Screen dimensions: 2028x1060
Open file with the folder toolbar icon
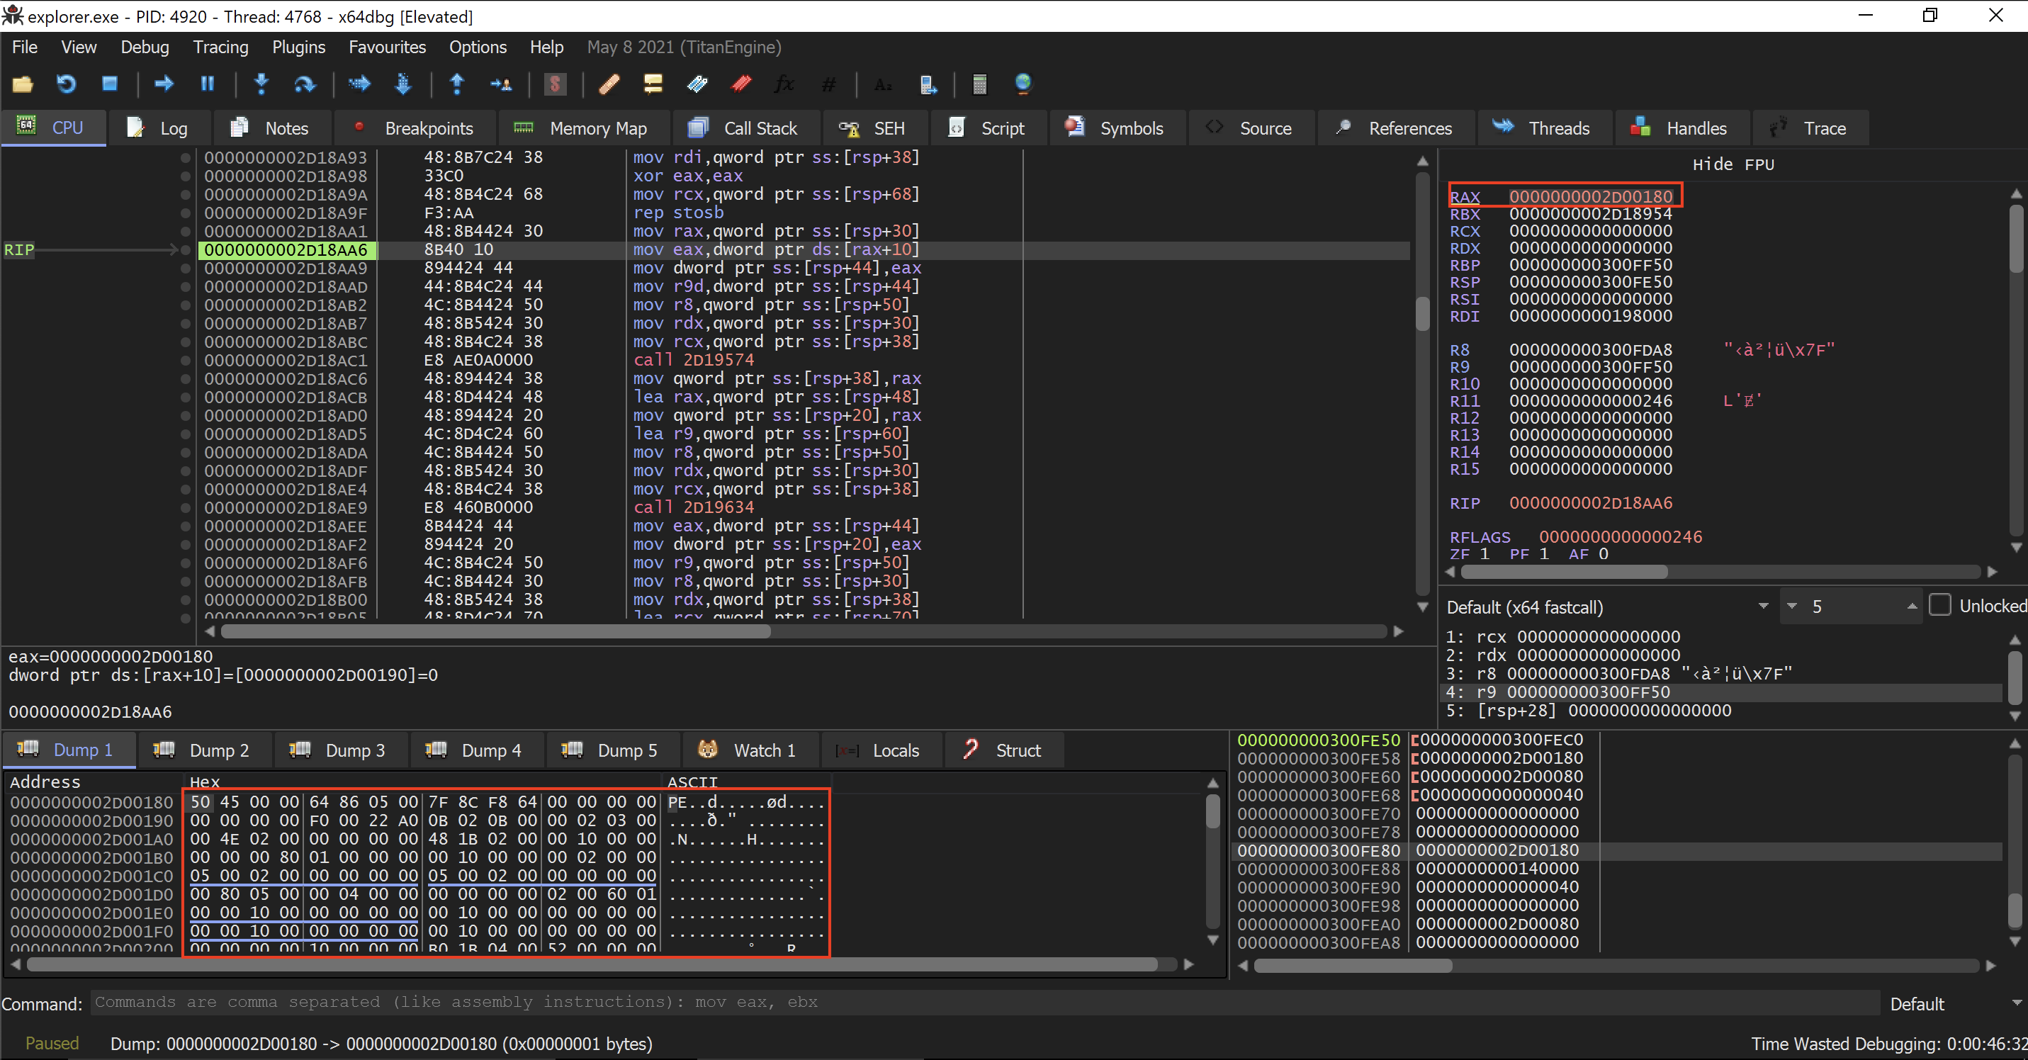click(22, 84)
